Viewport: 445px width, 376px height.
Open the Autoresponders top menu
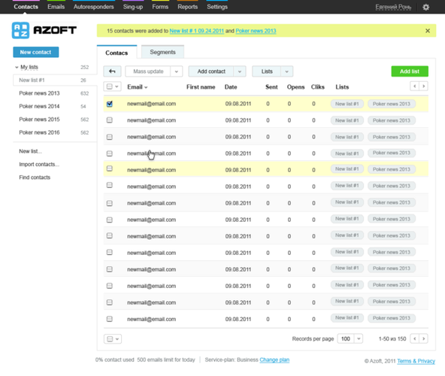[x=94, y=7]
